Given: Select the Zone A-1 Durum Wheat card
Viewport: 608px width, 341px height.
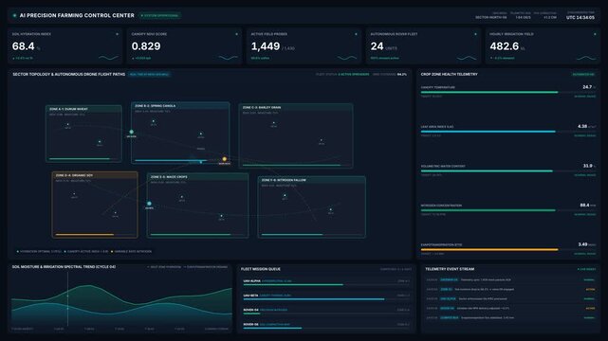Looking at the screenshot, I should coord(83,134).
